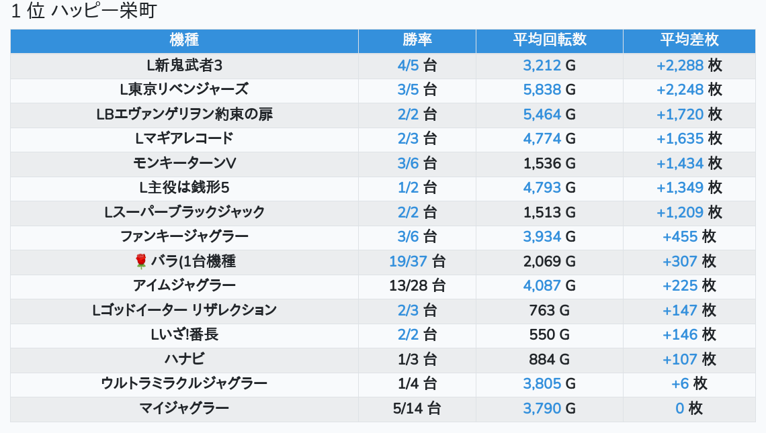Click the 勝率 column header

pos(417,40)
